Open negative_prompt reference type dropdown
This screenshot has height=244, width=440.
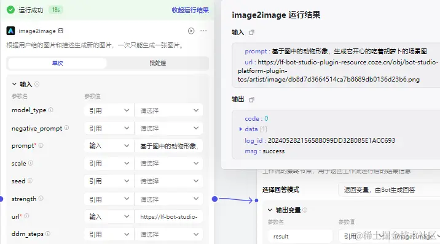coord(109,128)
